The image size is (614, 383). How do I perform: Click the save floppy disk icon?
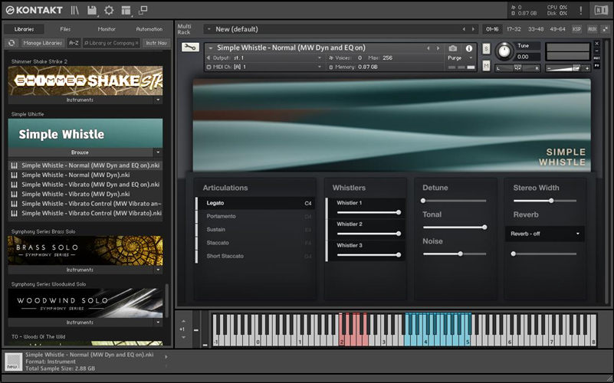tap(92, 10)
